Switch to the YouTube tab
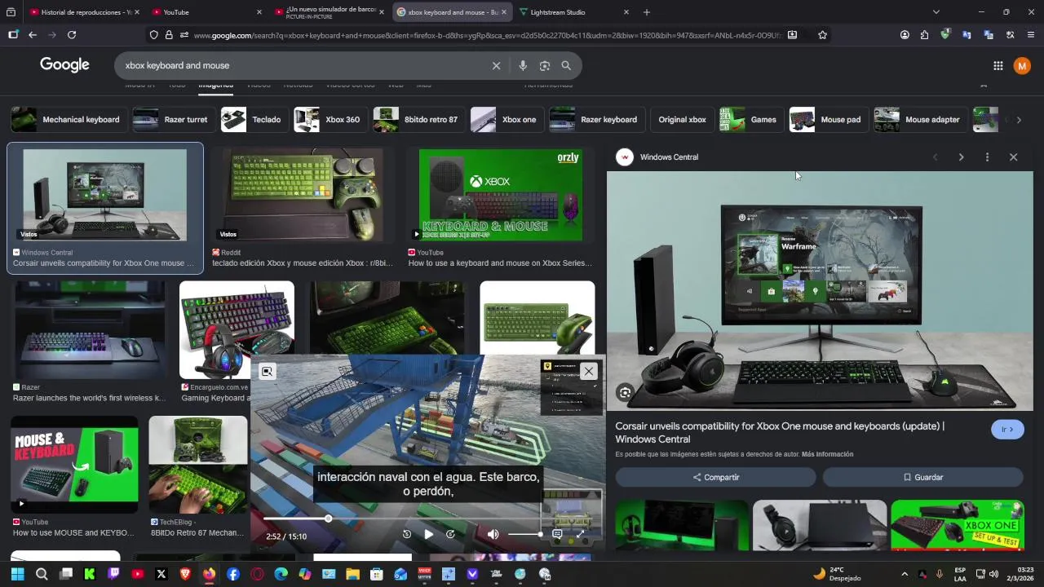Image resolution: width=1044 pixels, height=587 pixels. 206,12
